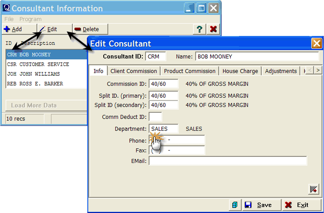Close the Edit Consultant dialog with the orange X
324x213 pixels.
click(x=317, y=44)
